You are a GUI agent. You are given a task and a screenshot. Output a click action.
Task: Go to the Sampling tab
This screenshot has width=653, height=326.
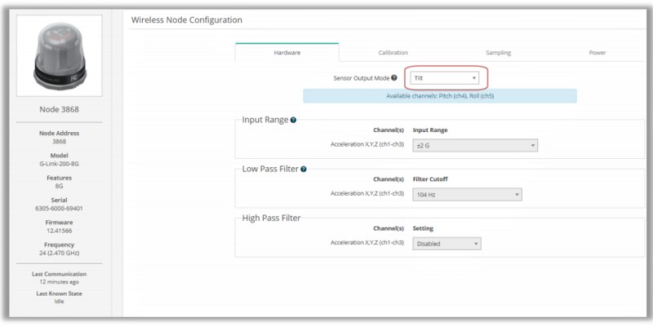tap(498, 53)
